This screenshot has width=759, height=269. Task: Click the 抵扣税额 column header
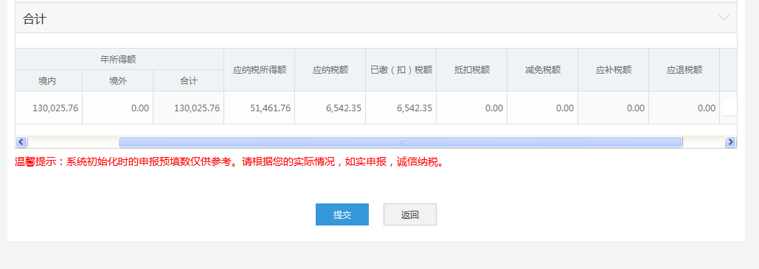tap(472, 70)
